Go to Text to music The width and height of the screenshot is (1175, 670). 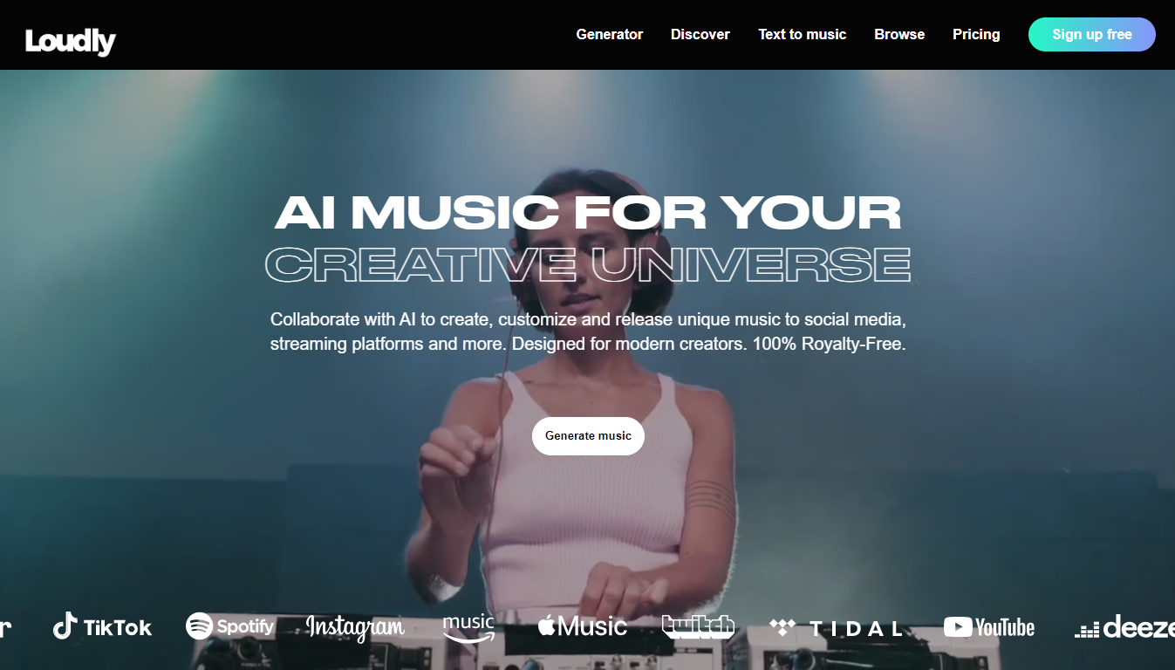point(803,35)
